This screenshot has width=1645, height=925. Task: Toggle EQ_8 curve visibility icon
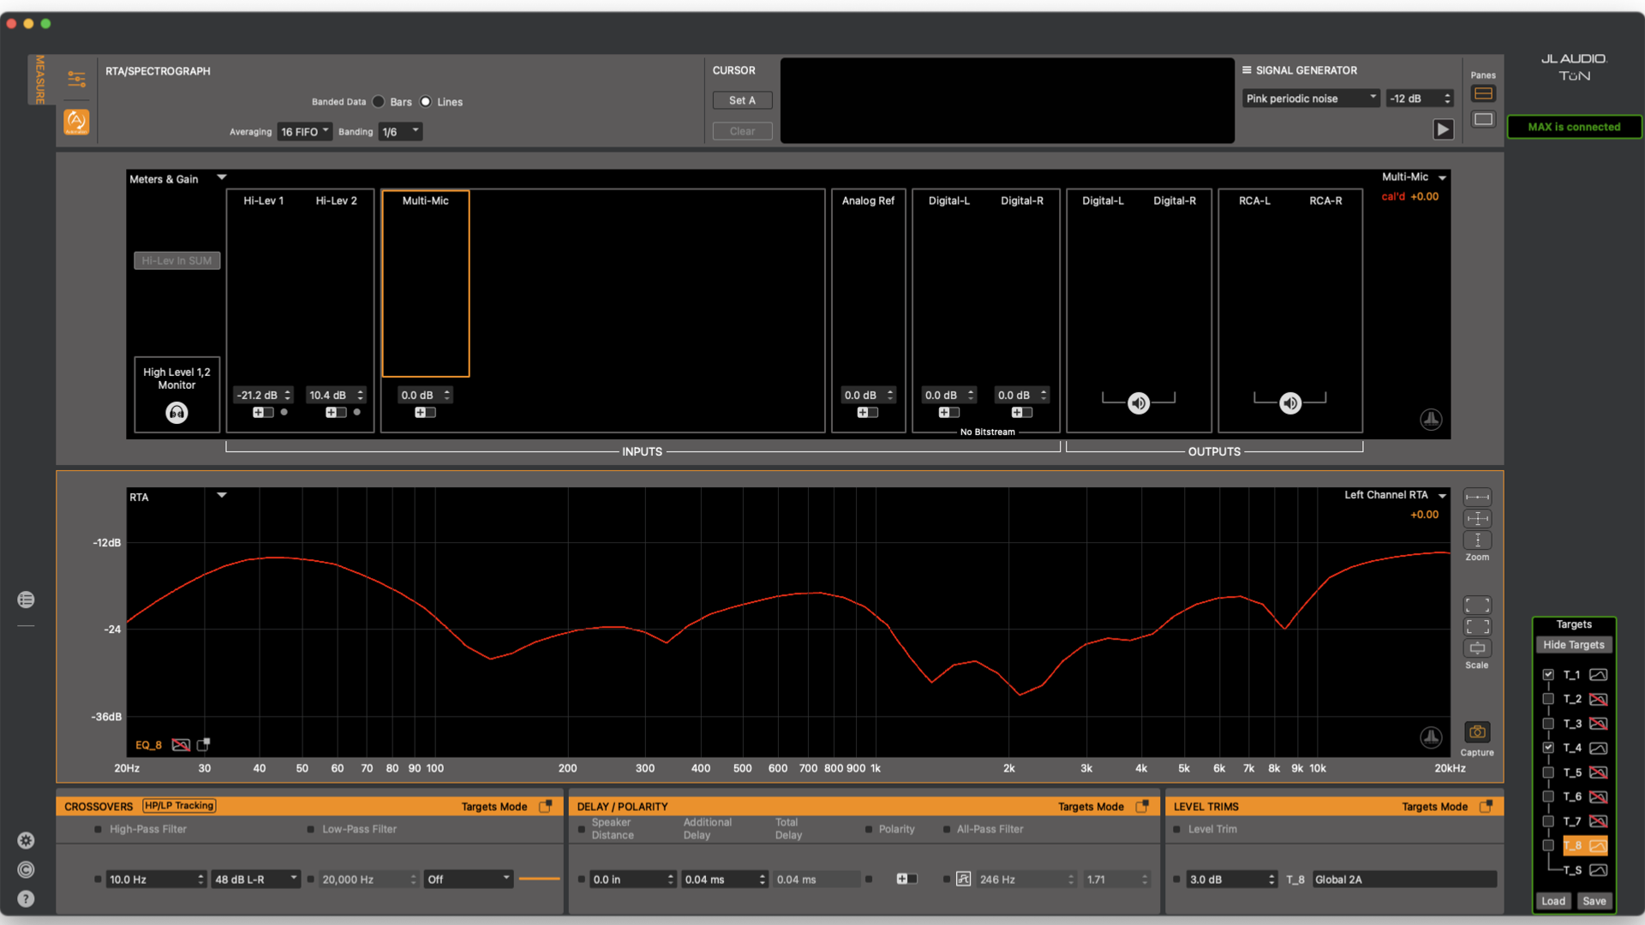pos(181,745)
